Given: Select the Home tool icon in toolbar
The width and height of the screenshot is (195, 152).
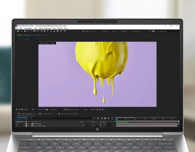Looking at the screenshot, I should click(x=18, y=31).
